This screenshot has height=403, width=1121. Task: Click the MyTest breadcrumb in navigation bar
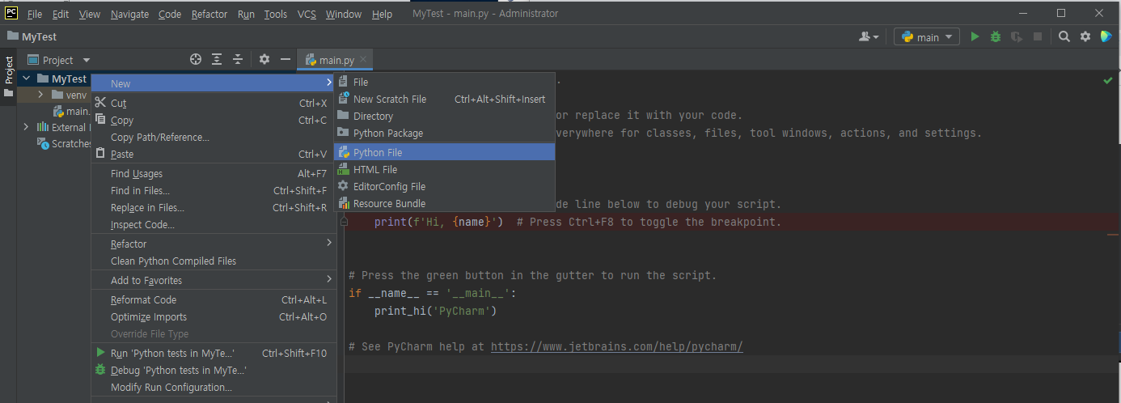pos(32,36)
